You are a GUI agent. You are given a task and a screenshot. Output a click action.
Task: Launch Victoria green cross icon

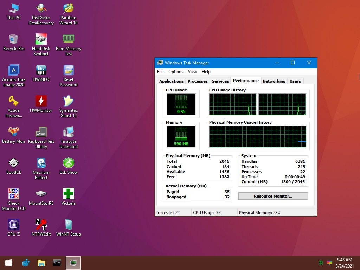coord(69,197)
